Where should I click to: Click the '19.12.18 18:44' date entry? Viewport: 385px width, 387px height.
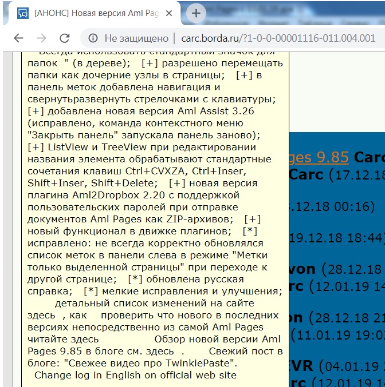(x=337, y=238)
